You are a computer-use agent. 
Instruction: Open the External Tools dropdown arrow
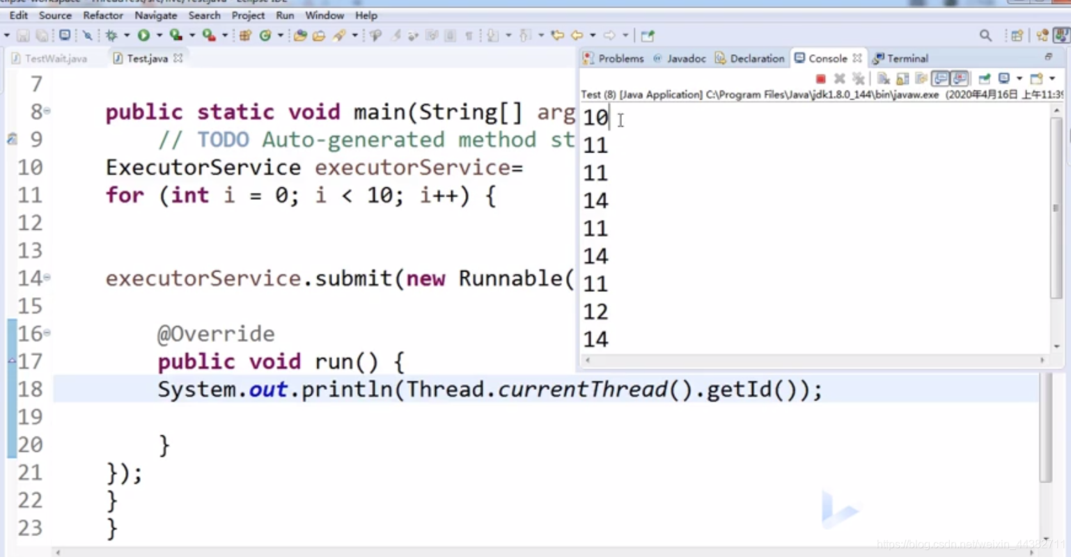click(x=225, y=36)
